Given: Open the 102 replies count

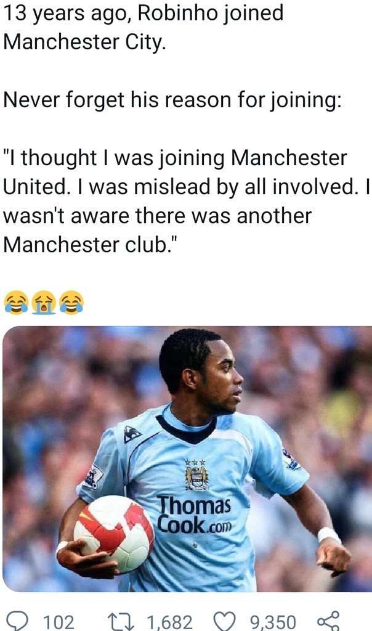Looking at the screenshot, I should pos(59,622).
